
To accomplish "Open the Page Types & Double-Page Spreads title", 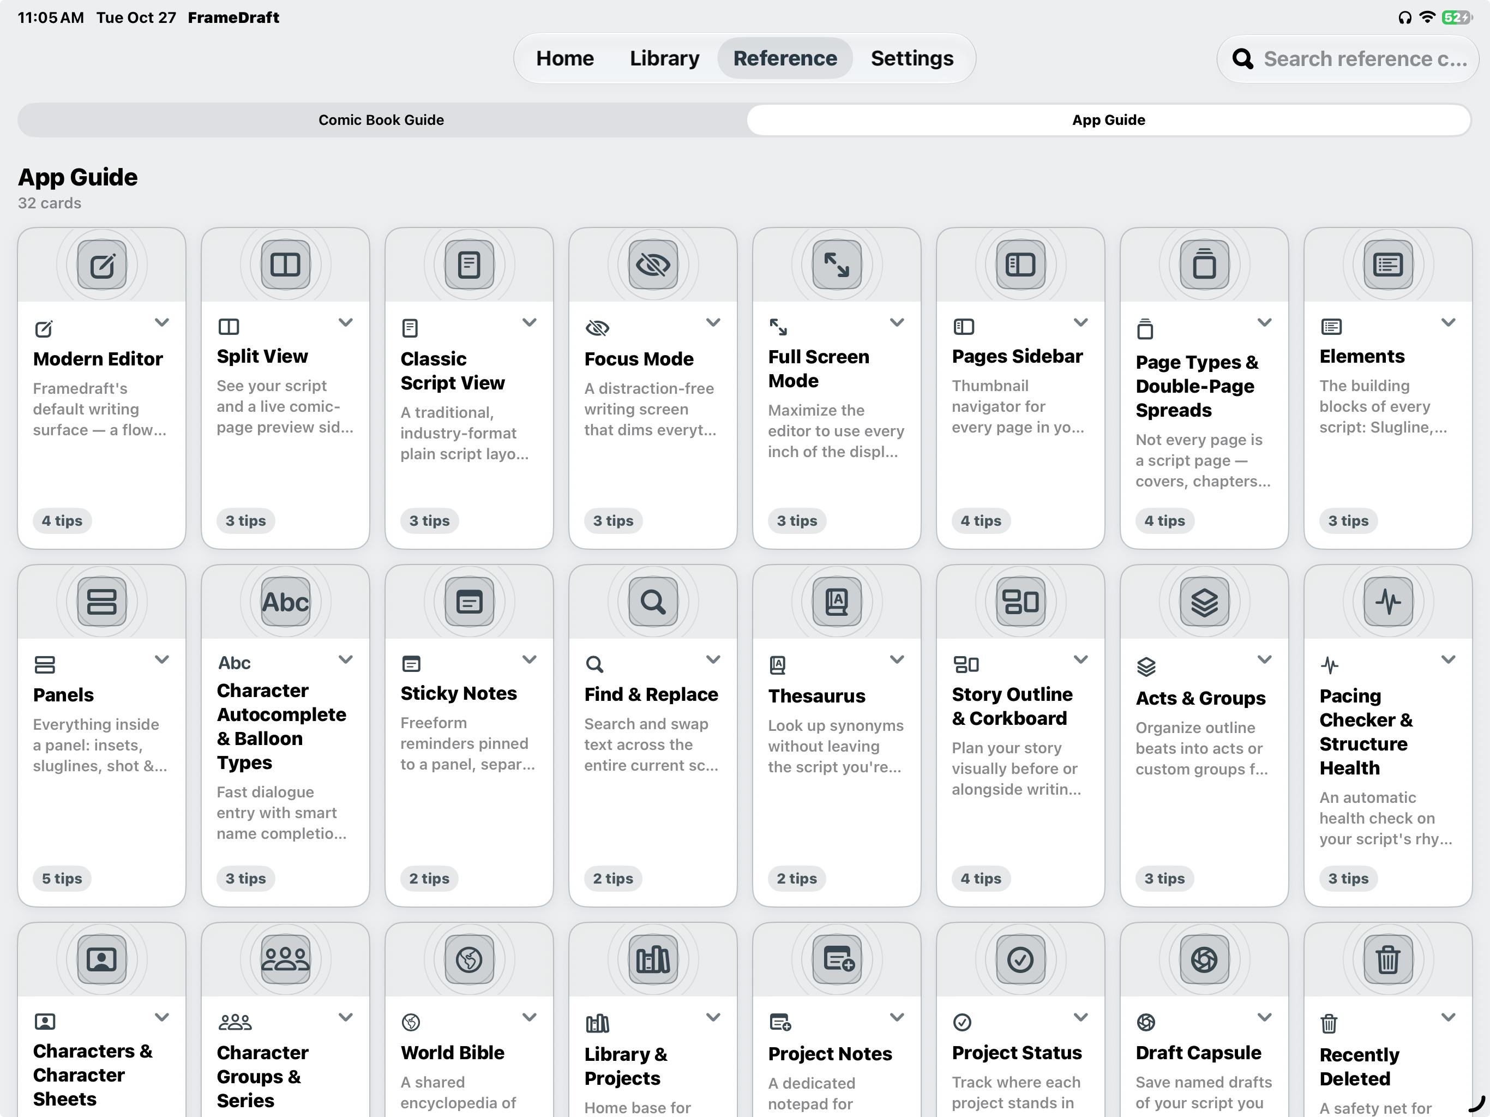I will tap(1197, 386).
